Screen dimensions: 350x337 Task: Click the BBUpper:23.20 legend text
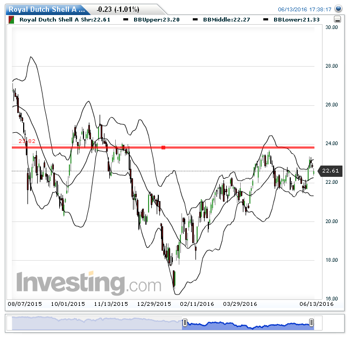point(157,19)
